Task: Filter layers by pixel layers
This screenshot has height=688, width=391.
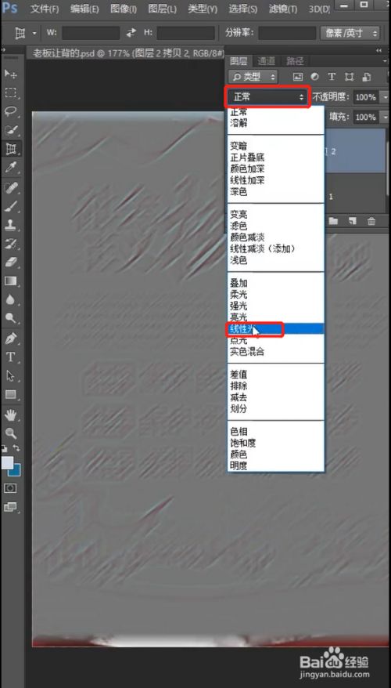Action: pyautogui.click(x=298, y=77)
